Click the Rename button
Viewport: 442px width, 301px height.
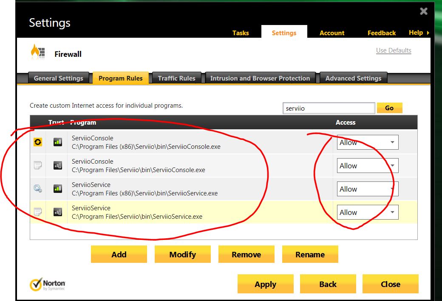coord(310,254)
